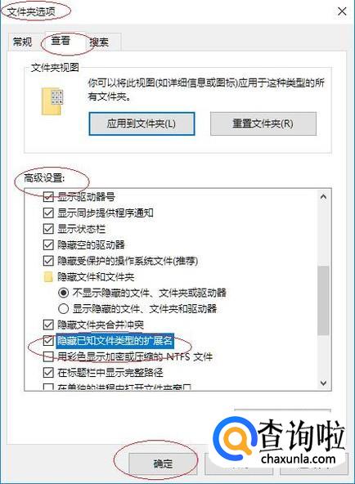Screen dimensions: 355x484
Task: Uncheck 隐藏已知文件类型的扩展名
Action: coord(48,340)
